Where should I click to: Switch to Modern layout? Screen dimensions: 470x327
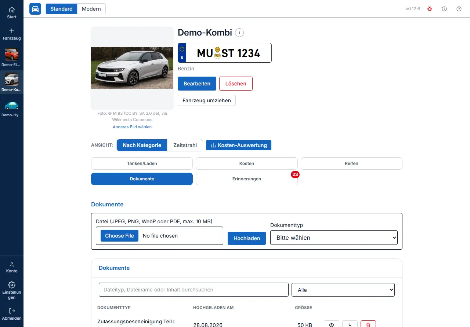(91, 9)
